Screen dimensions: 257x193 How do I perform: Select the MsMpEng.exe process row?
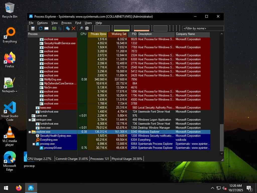pos(119,79)
